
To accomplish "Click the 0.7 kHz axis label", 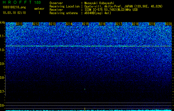I will click(x=2, y=92).
